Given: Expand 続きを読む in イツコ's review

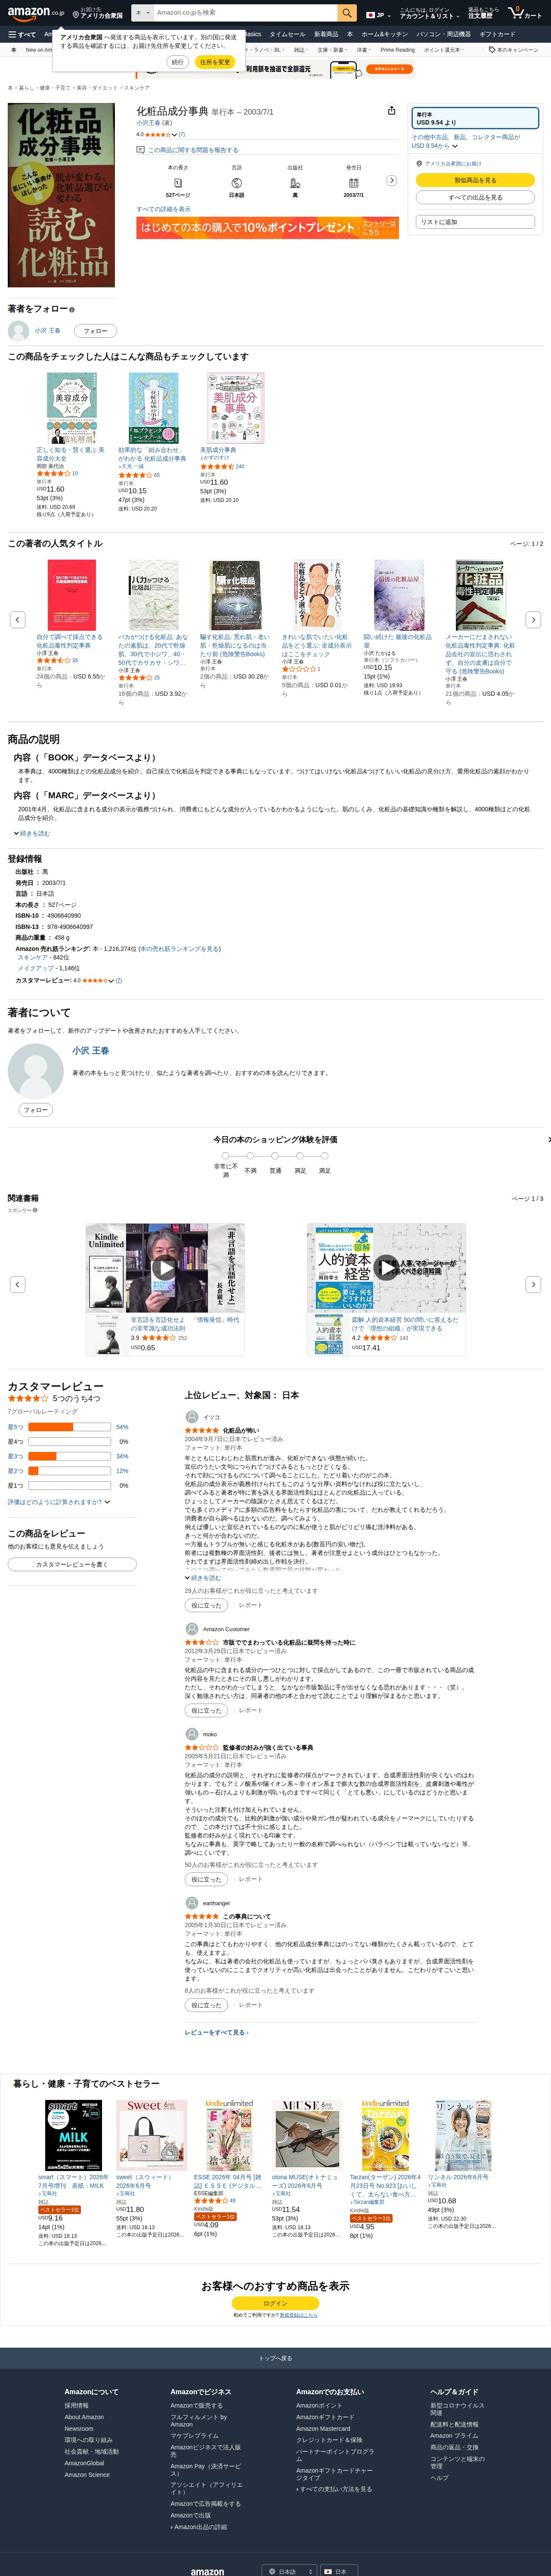Looking at the screenshot, I should (203, 1578).
